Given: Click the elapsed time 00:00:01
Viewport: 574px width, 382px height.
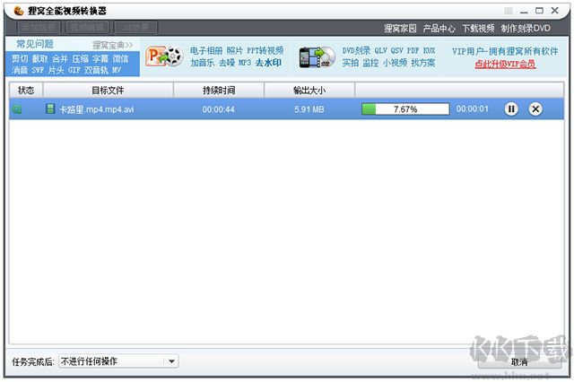Looking at the screenshot, I should 473,109.
